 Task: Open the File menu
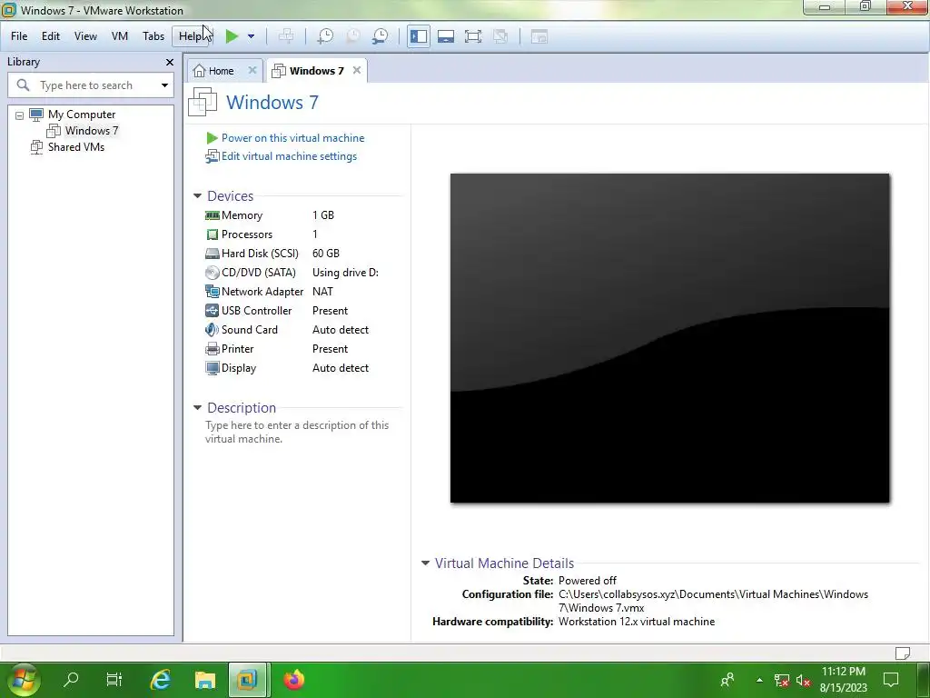click(19, 36)
